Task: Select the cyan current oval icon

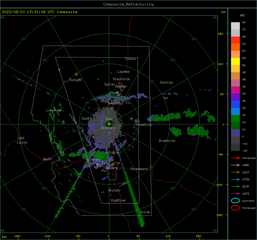Action: click(x=235, y=201)
